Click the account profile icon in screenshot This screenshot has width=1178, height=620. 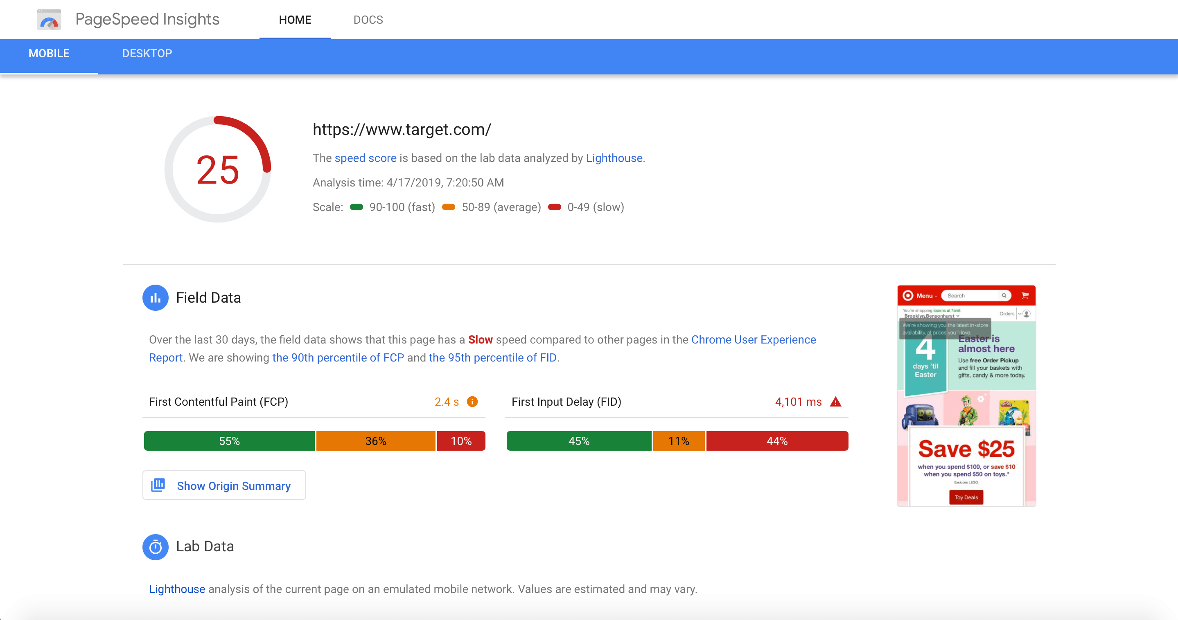1027,314
